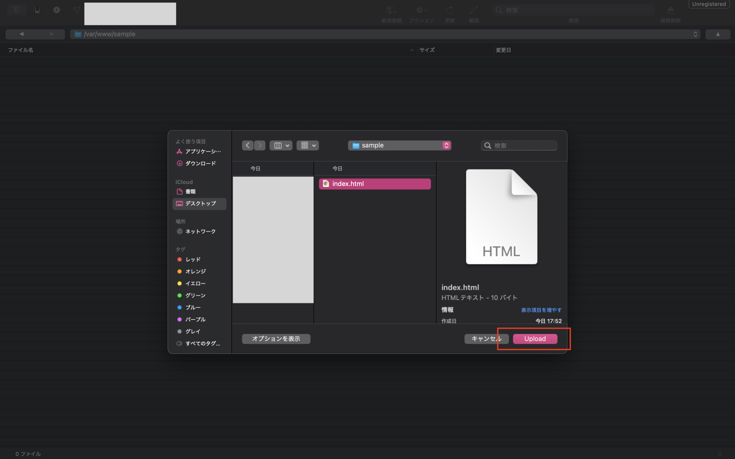The height and width of the screenshot is (459, 735).
Task: Open ネットワーク in the sidebar
Action: pyautogui.click(x=199, y=231)
